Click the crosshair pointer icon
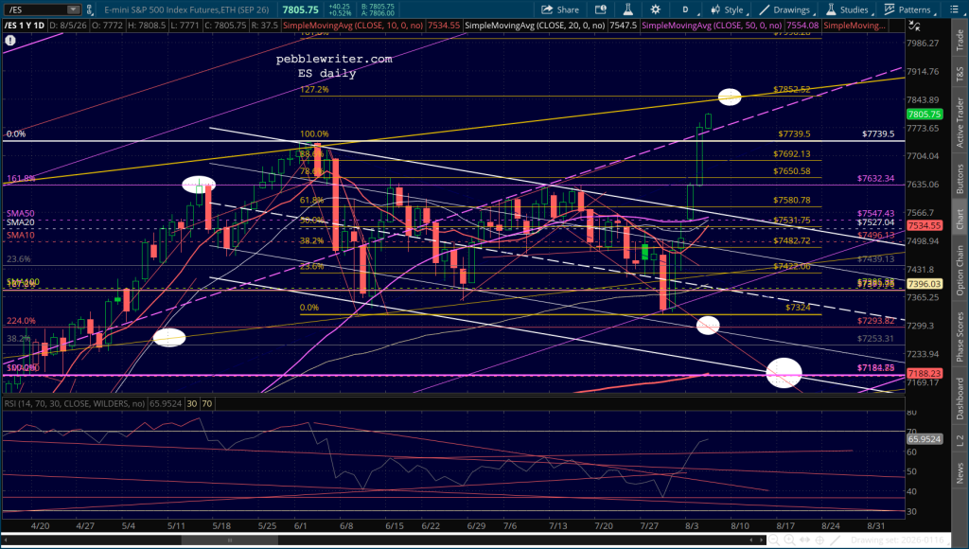969x549 pixels. (x=819, y=540)
